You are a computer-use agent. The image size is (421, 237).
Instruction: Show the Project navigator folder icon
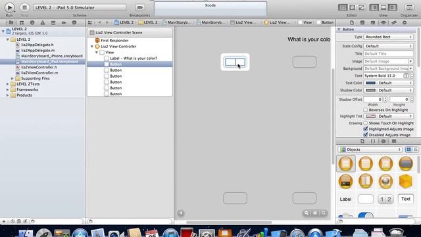coord(11,22)
